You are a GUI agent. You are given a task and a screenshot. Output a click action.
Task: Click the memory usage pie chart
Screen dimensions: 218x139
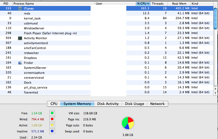pyautogui.click(x=128, y=123)
